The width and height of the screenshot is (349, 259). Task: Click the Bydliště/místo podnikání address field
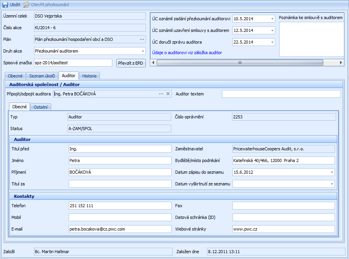(283, 160)
